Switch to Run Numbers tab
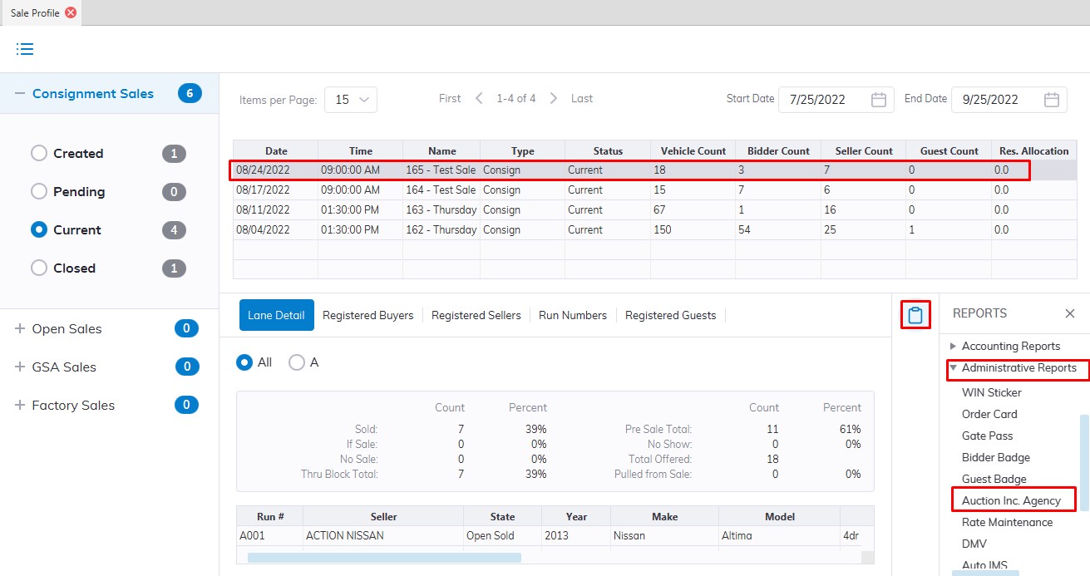 (572, 315)
